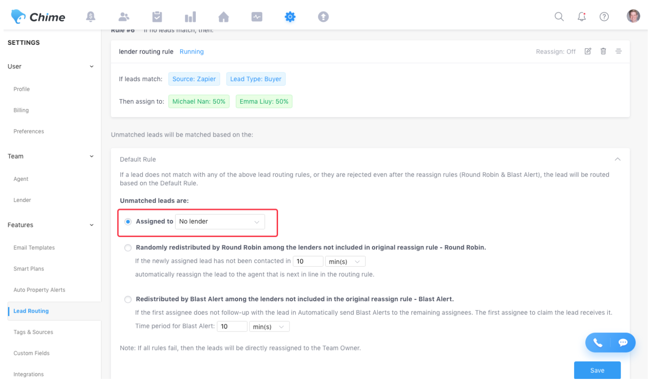Delete the lender routing rule via trash icon
Screen dimensions: 650x382
click(x=603, y=51)
